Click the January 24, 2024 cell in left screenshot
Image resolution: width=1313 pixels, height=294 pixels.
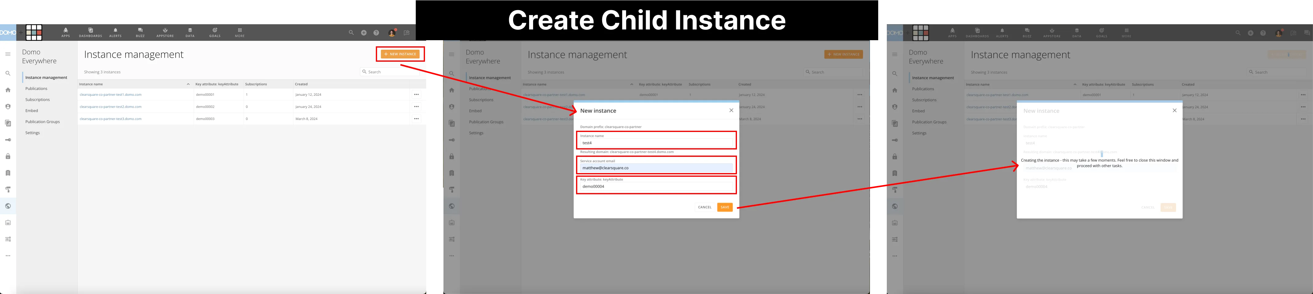(x=308, y=106)
